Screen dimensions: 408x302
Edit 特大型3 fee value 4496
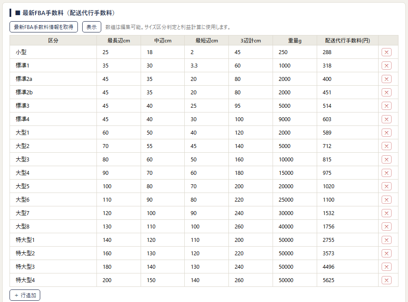tap(347, 267)
